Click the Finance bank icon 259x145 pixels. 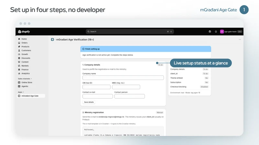(x=19, y=70)
